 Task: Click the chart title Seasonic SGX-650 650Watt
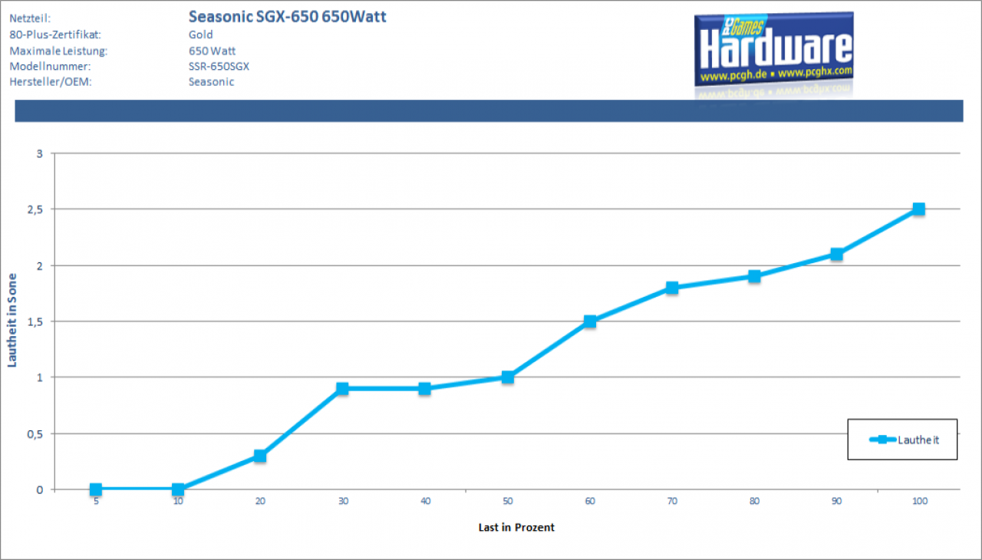pos(287,16)
